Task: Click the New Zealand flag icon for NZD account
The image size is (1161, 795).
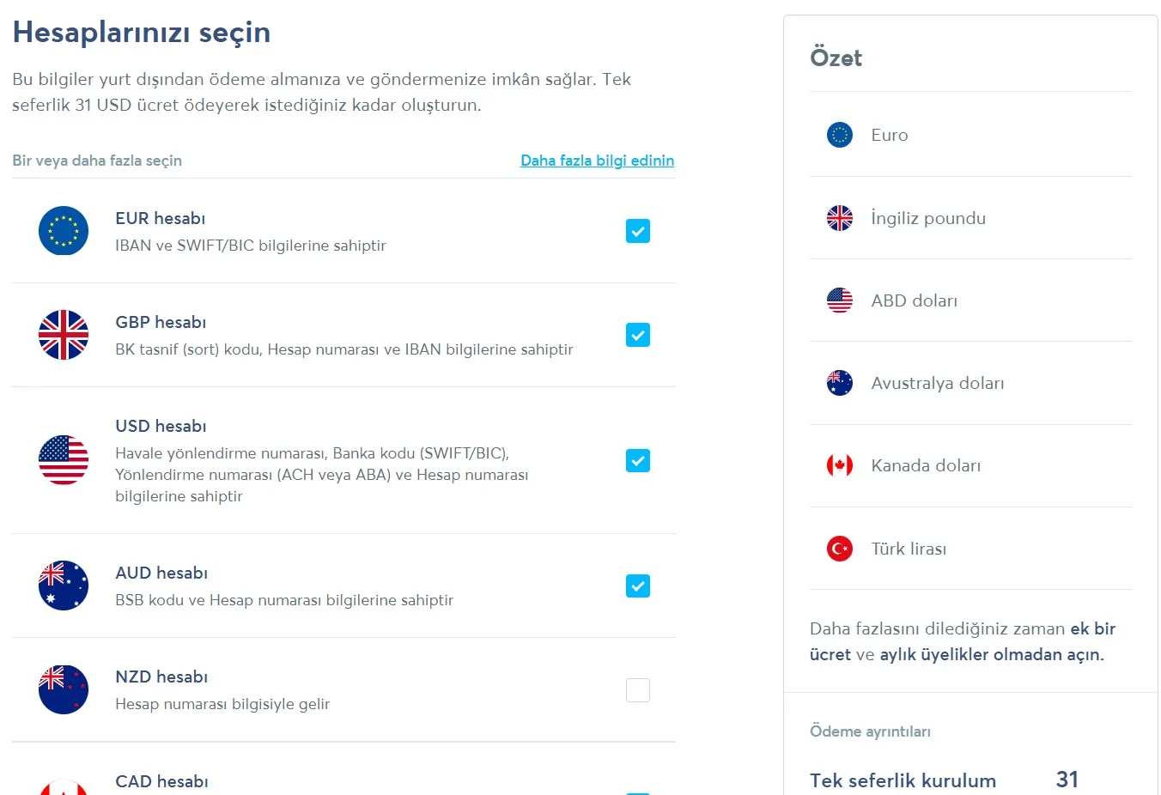Action: 64,689
